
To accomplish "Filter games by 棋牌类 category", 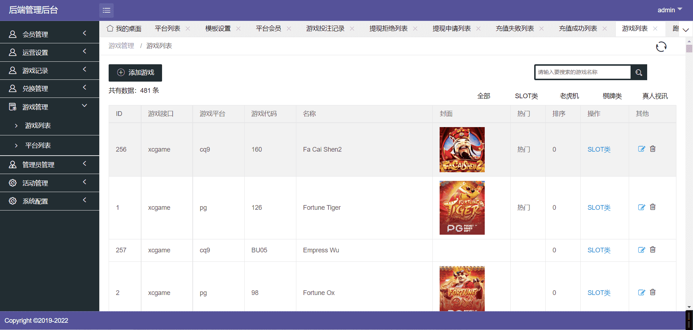I will click(x=612, y=96).
